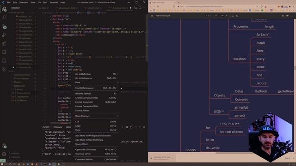296x166 pixels.
Task: Lock the output panel scroll icon
Action: [x=131, y=127]
